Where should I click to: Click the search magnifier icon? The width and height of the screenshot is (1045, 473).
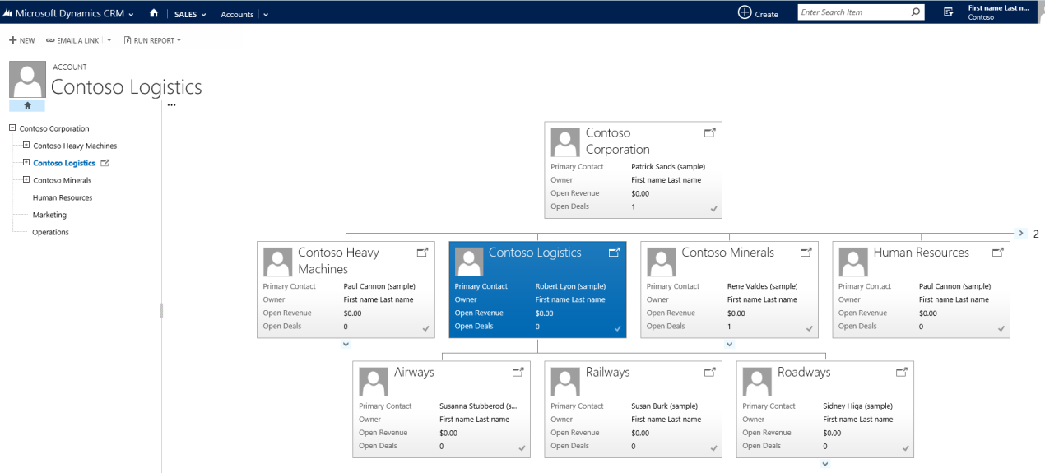(x=916, y=12)
